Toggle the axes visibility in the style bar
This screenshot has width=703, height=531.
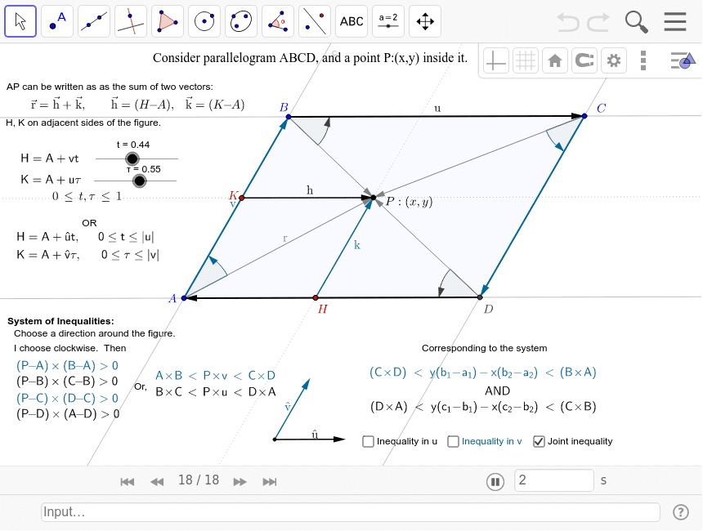click(x=495, y=60)
